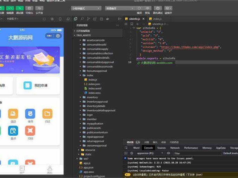
Task: Open the 小程序模式 mode dropdown
Action: [x=86, y=8]
